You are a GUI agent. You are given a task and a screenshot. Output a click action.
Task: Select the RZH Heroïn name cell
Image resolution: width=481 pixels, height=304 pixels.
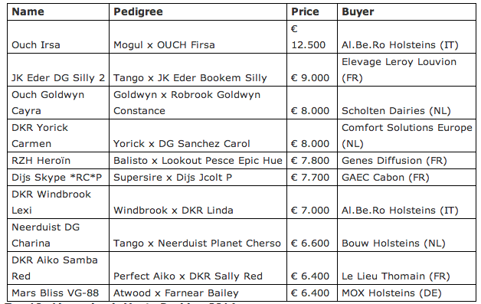(x=58, y=161)
